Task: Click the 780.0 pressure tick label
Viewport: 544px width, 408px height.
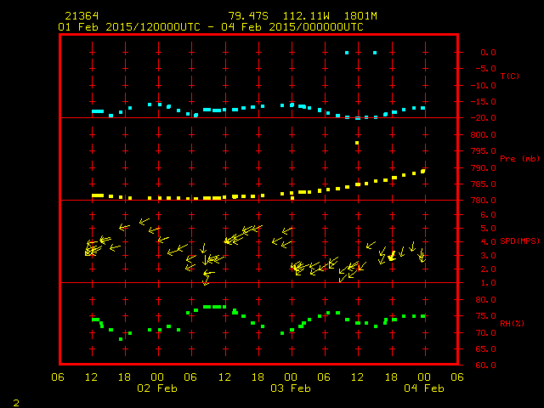Action: [x=484, y=201]
